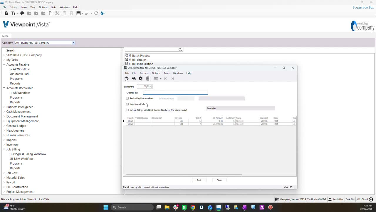Click the remove folder icon
The image size is (376, 212).
pos(43,13)
